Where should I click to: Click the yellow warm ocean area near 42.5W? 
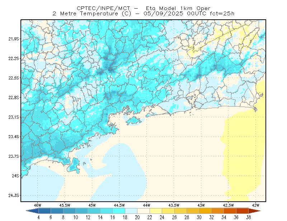click(241, 155)
